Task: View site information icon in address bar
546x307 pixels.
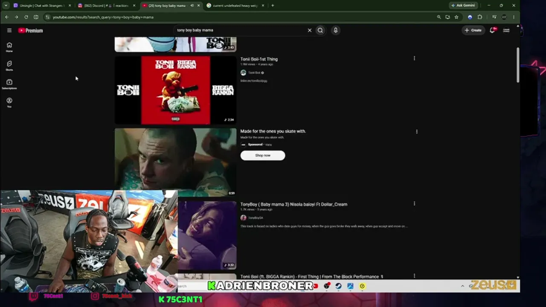Action: (47, 17)
